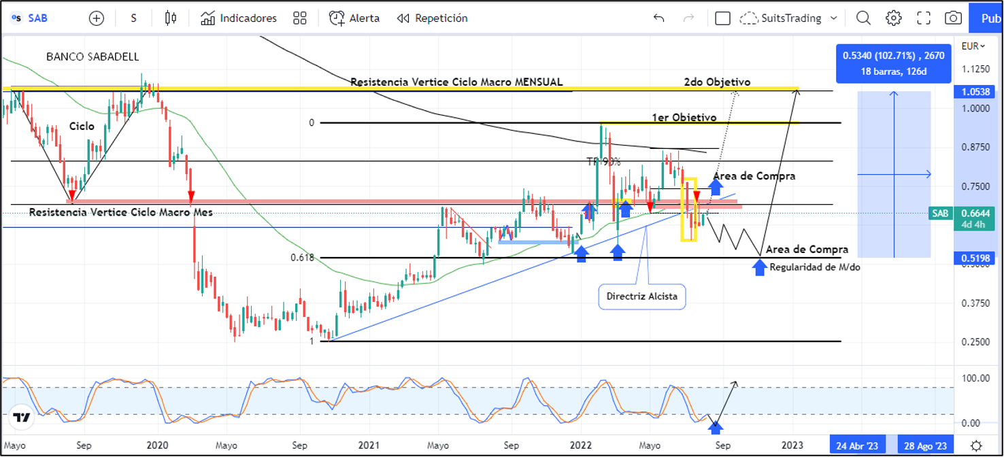Undo the last chart action

tap(658, 18)
